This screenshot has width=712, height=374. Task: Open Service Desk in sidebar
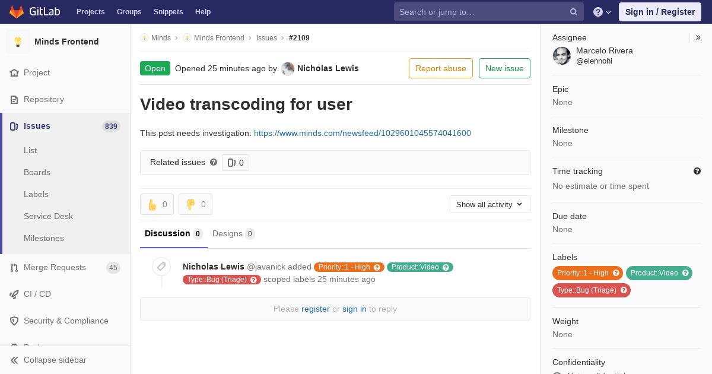[48, 216]
